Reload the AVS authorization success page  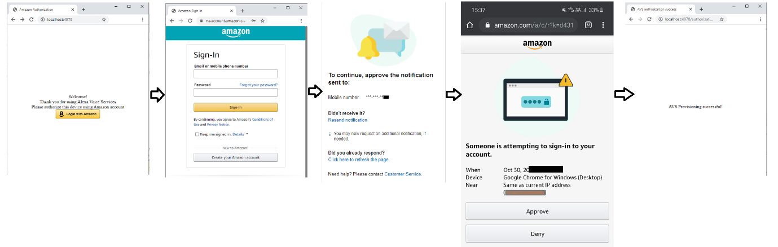pos(649,19)
